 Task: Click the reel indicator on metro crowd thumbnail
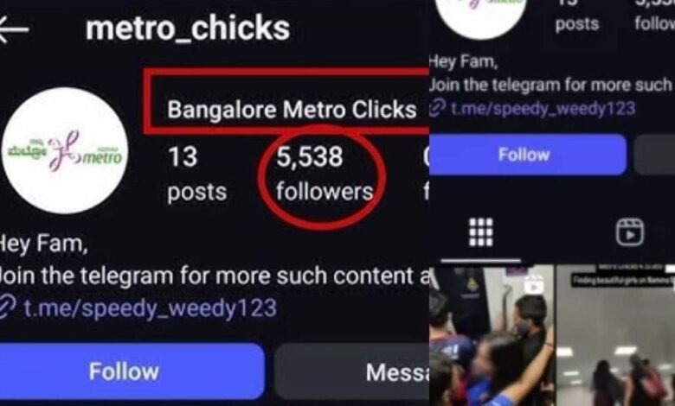click(534, 285)
